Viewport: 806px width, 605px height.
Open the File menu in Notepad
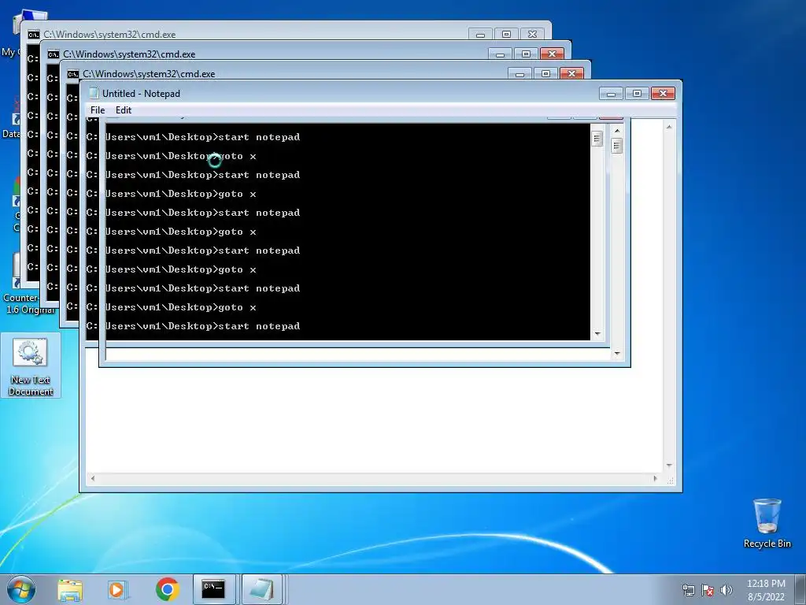pos(97,110)
